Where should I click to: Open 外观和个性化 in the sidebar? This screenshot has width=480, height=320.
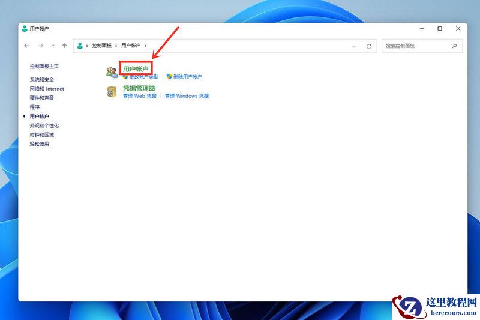(44, 125)
